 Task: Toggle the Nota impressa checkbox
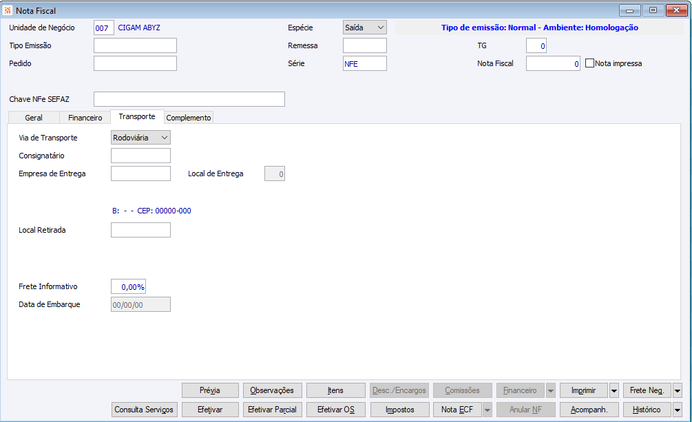click(589, 63)
